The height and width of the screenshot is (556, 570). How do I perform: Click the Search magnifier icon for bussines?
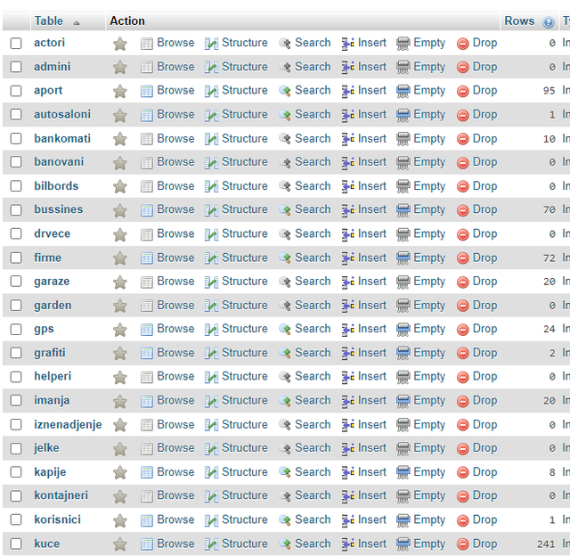[285, 210]
